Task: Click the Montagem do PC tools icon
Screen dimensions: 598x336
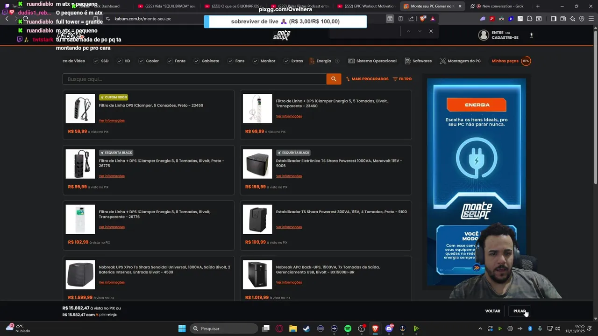Action: tap(443, 61)
